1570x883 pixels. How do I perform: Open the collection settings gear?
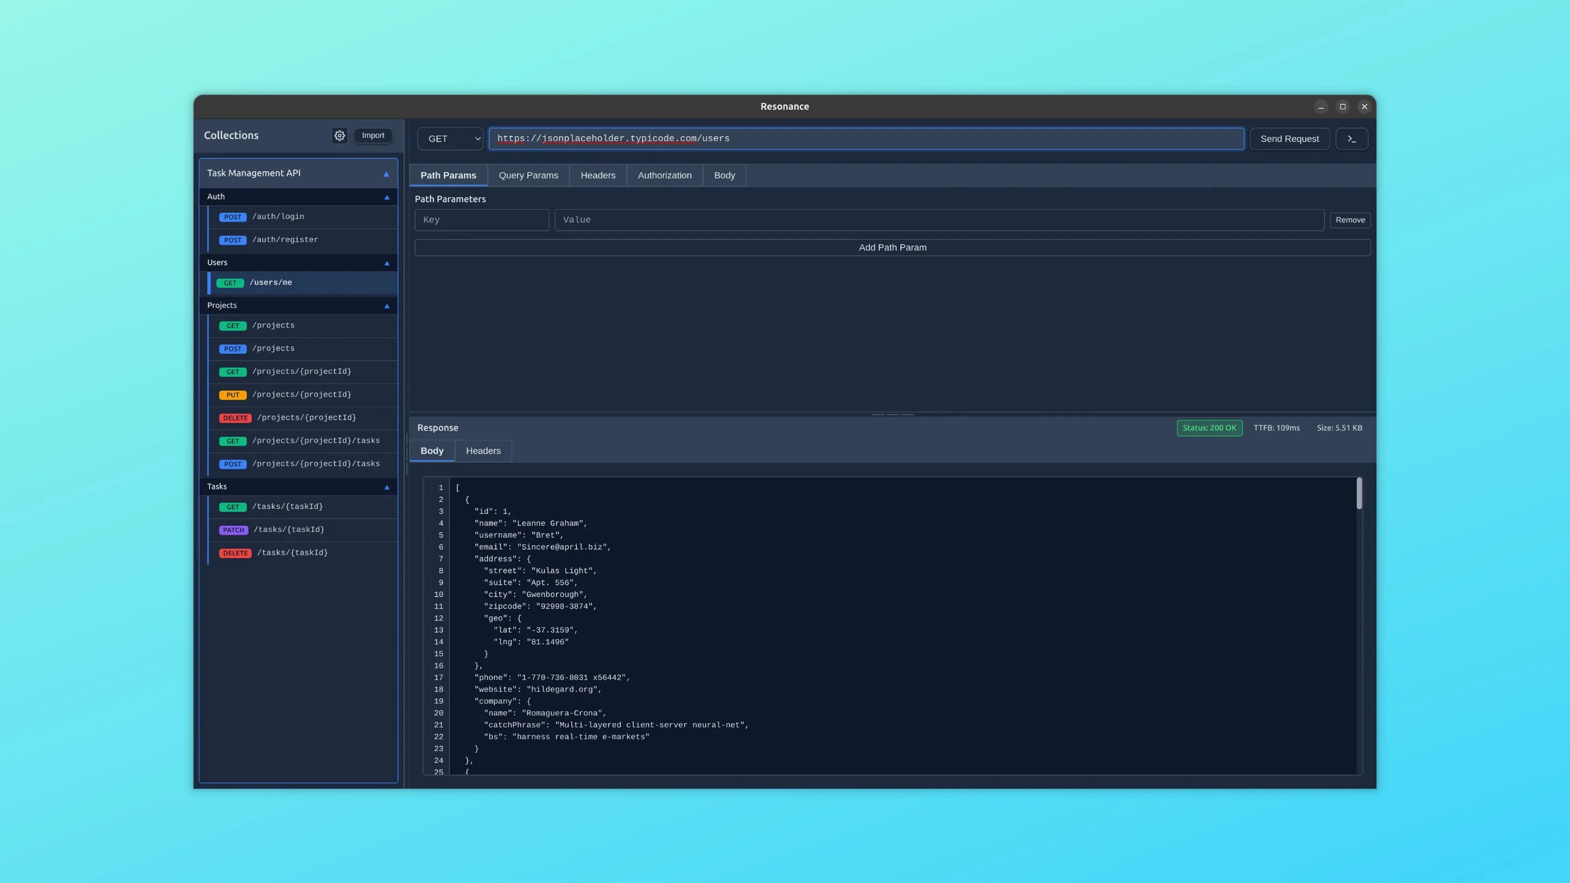(x=340, y=135)
